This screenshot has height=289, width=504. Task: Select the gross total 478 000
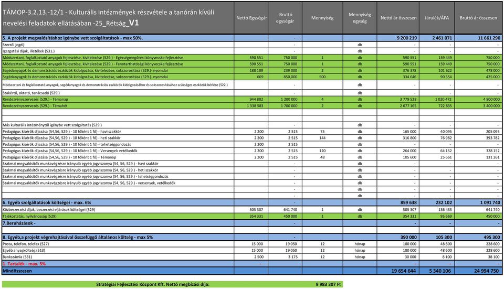pyautogui.click(x=492, y=71)
